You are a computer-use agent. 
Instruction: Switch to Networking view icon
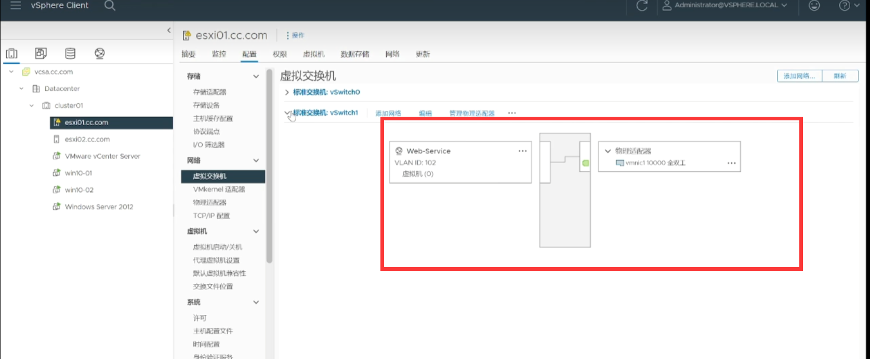(x=100, y=53)
